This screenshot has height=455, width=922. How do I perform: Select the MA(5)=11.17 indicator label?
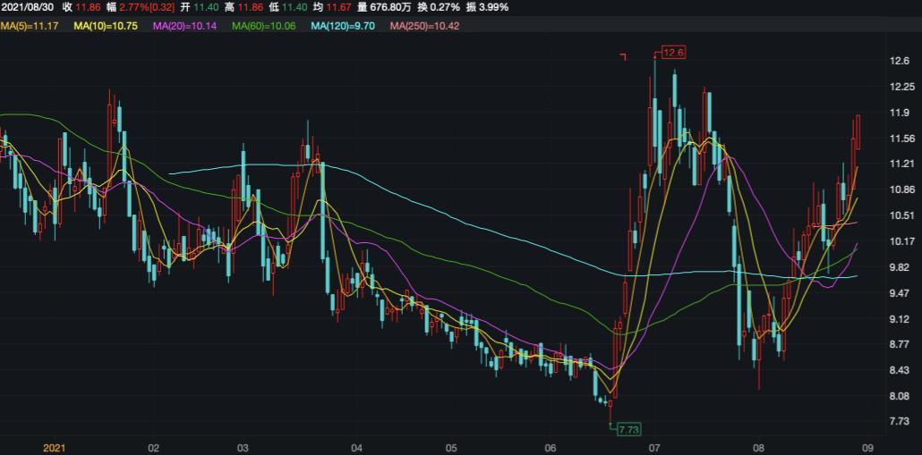[x=30, y=27]
